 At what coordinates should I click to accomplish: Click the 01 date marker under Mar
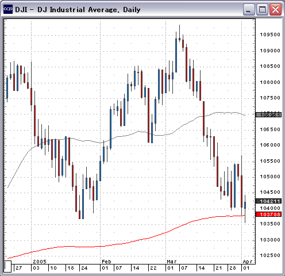point(171,268)
